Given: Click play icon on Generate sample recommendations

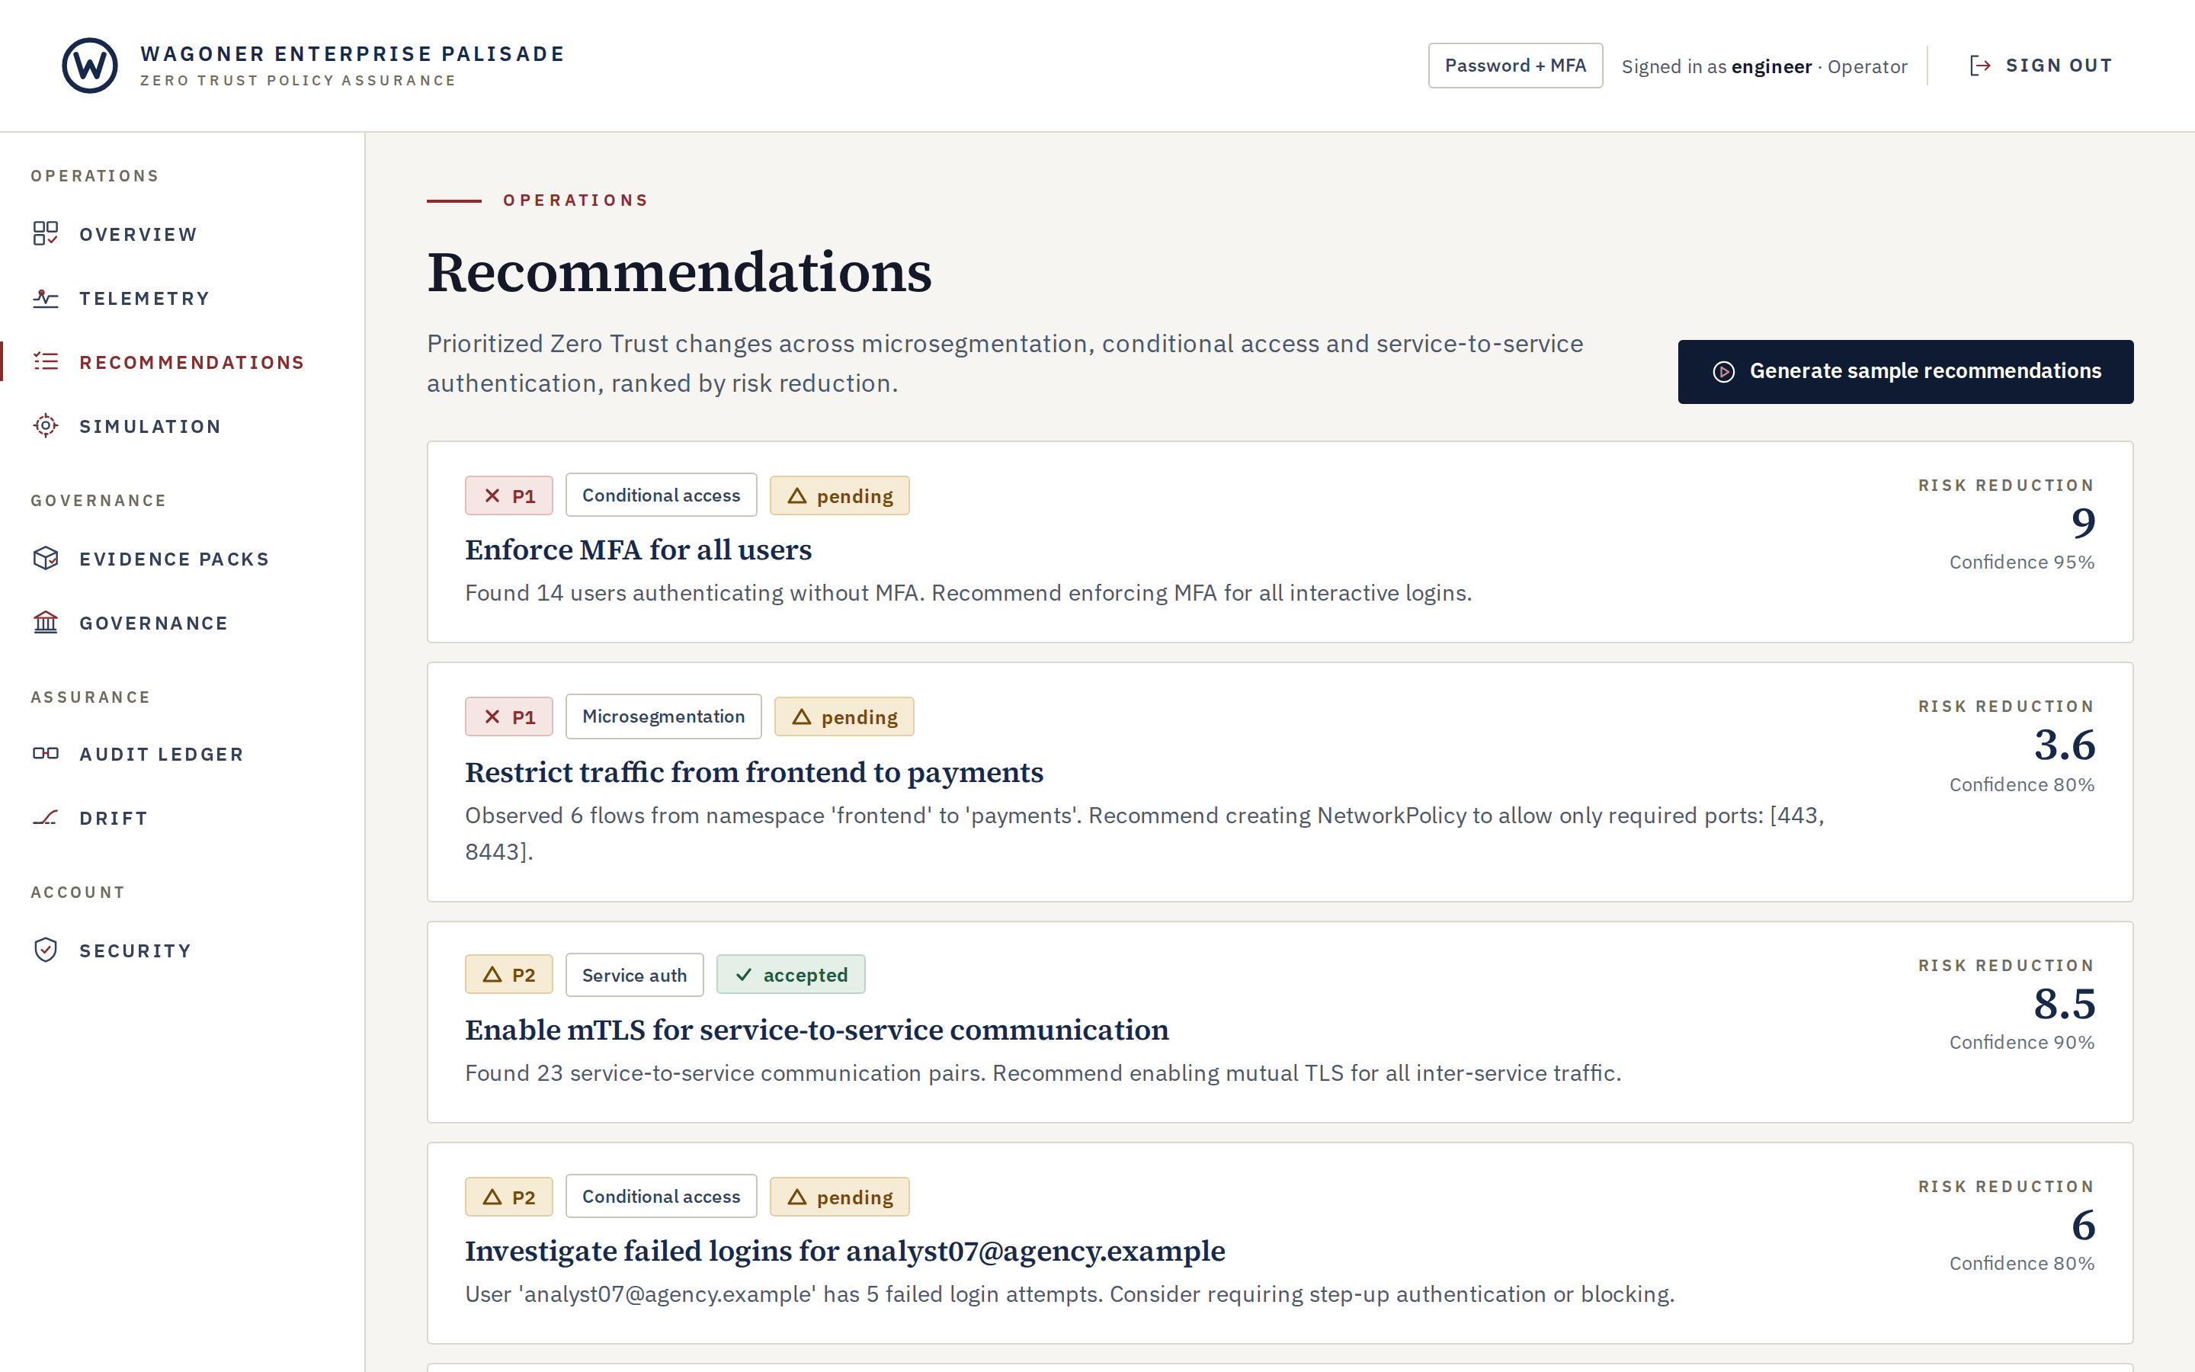Looking at the screenshot, I should coord(1723,372).
